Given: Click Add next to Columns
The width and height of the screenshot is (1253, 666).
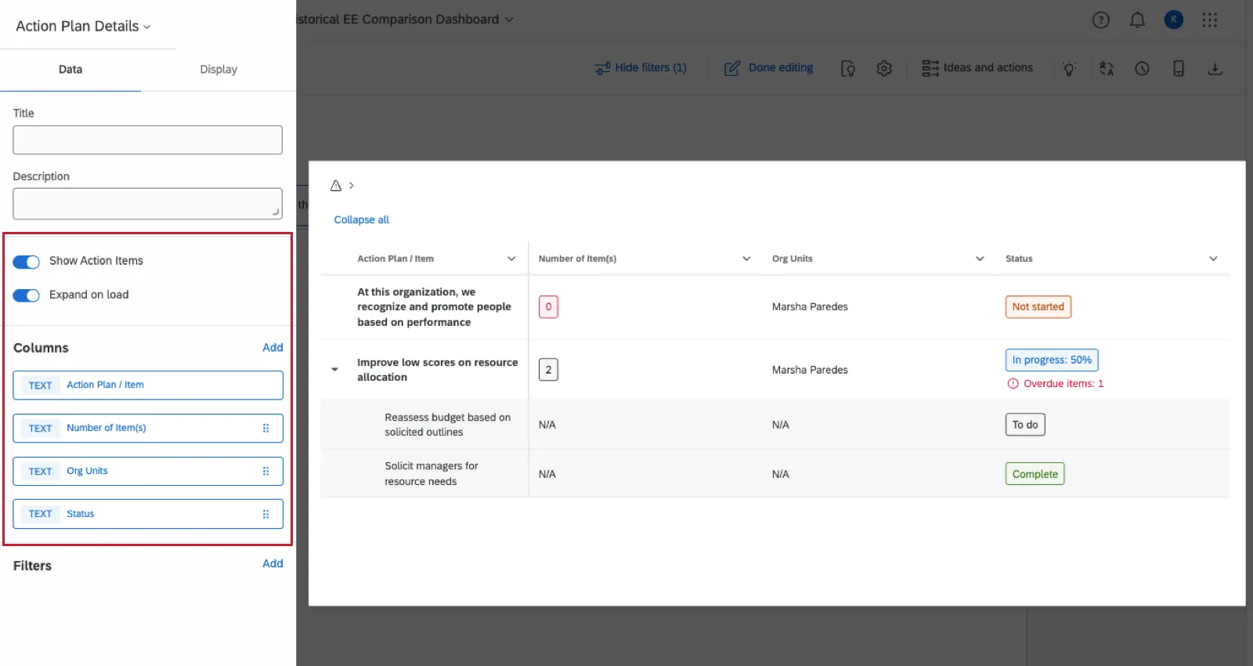Looking at the screenshot, I should point(273,348).
